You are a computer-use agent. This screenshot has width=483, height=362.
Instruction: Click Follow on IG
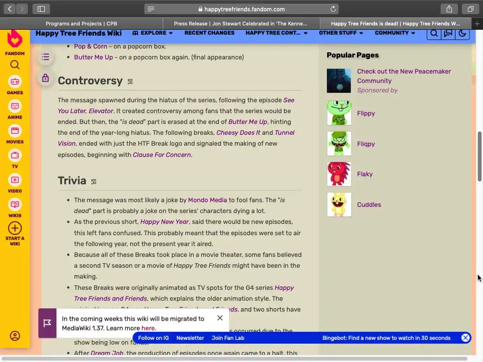153,338
